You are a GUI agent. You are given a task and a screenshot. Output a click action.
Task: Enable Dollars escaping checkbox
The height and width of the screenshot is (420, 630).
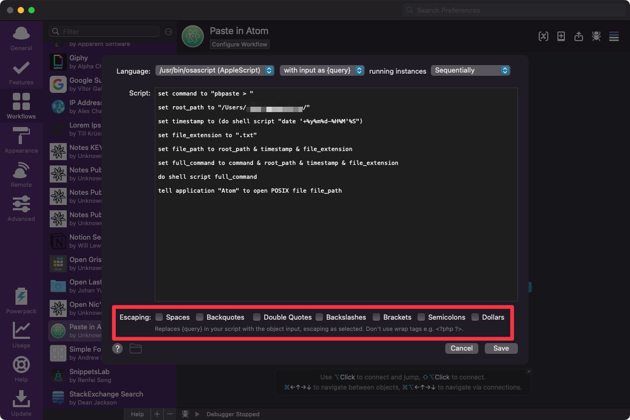tap(475, 317)
